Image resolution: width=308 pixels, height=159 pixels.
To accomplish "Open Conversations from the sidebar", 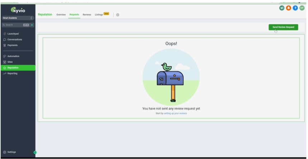I will 14,39.
